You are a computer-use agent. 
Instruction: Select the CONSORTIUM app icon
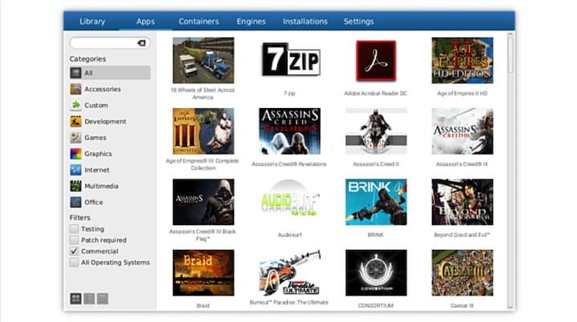[x=376, y=272]
